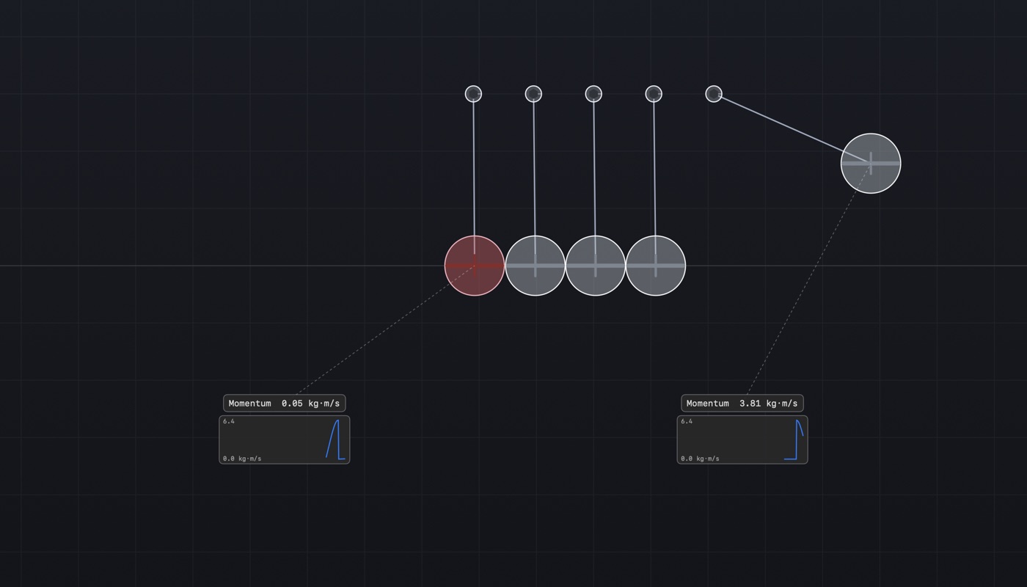Click the raised pendulum ball on the right
Screen dimensions: 1027x587
coord(871,164)
